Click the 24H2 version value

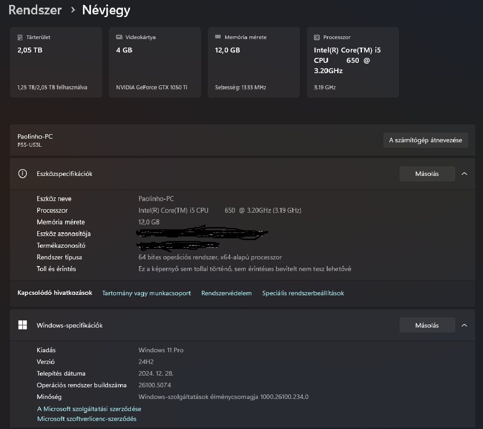tap(146, 362)
